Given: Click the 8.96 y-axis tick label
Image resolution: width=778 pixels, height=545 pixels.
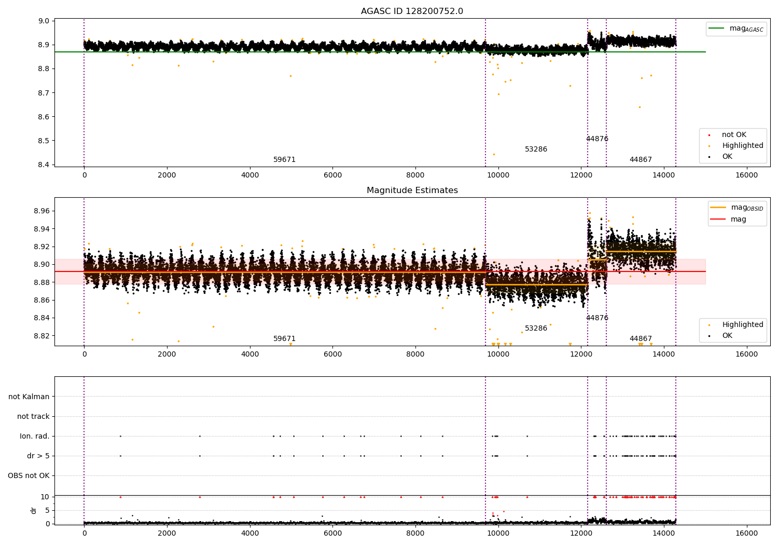Looking at the screenshot, I should (x=42, y=211).
